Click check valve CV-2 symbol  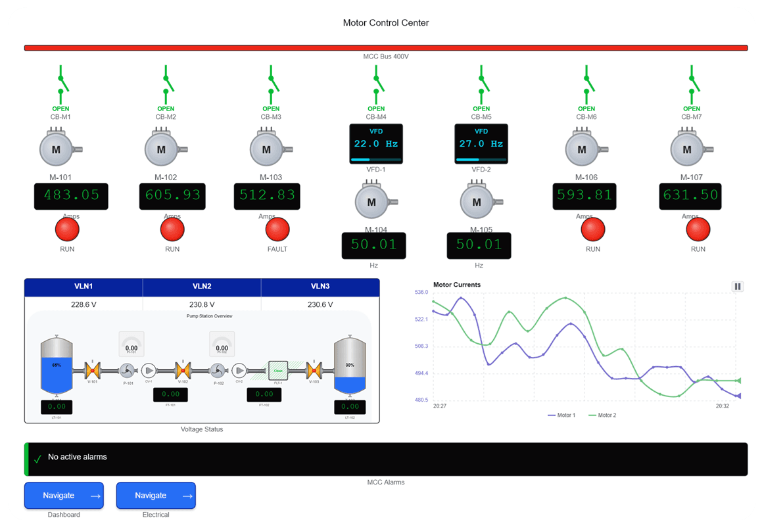point(239,371)
